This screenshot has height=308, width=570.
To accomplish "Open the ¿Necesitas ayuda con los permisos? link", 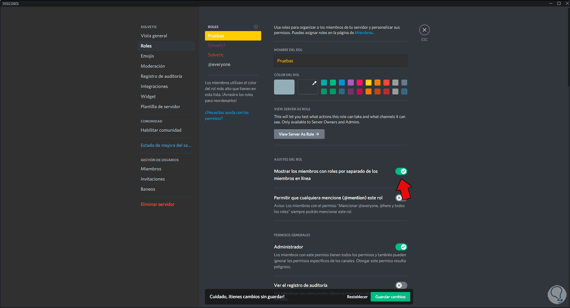I will click(x=226, y=116).
